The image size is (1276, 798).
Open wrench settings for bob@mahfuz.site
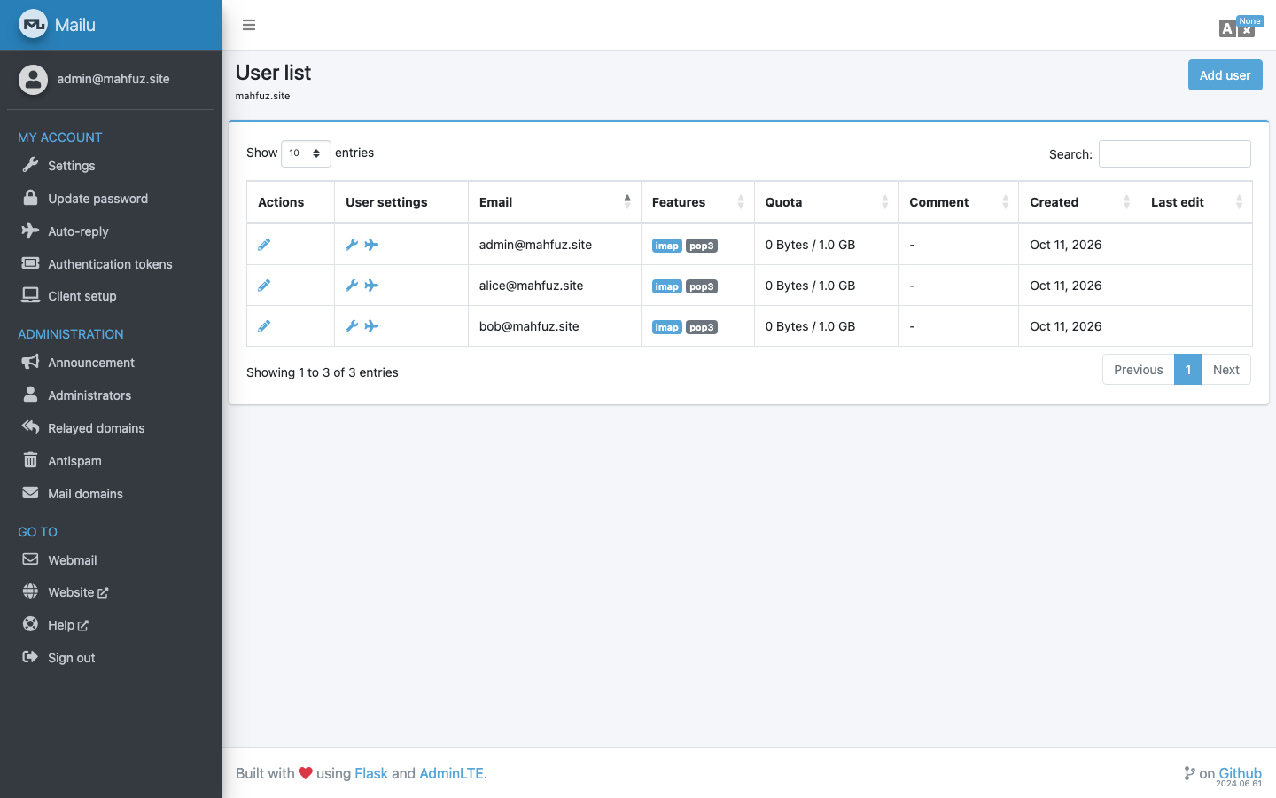pos(352,326)
